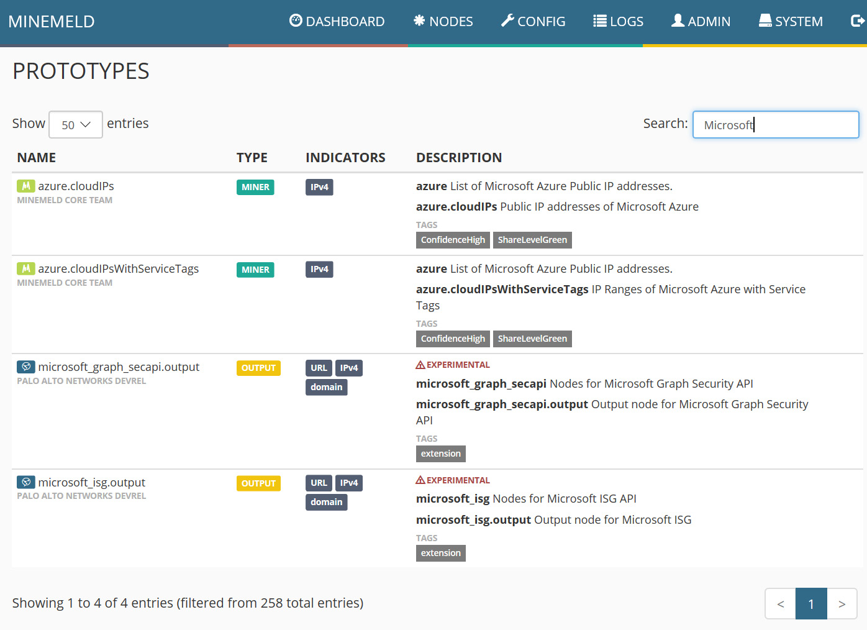Screen dimensions: 867x630
Task: Click the OUTPUT badge for microsoft_graph_secapi.output
Action: coord(258,368)
